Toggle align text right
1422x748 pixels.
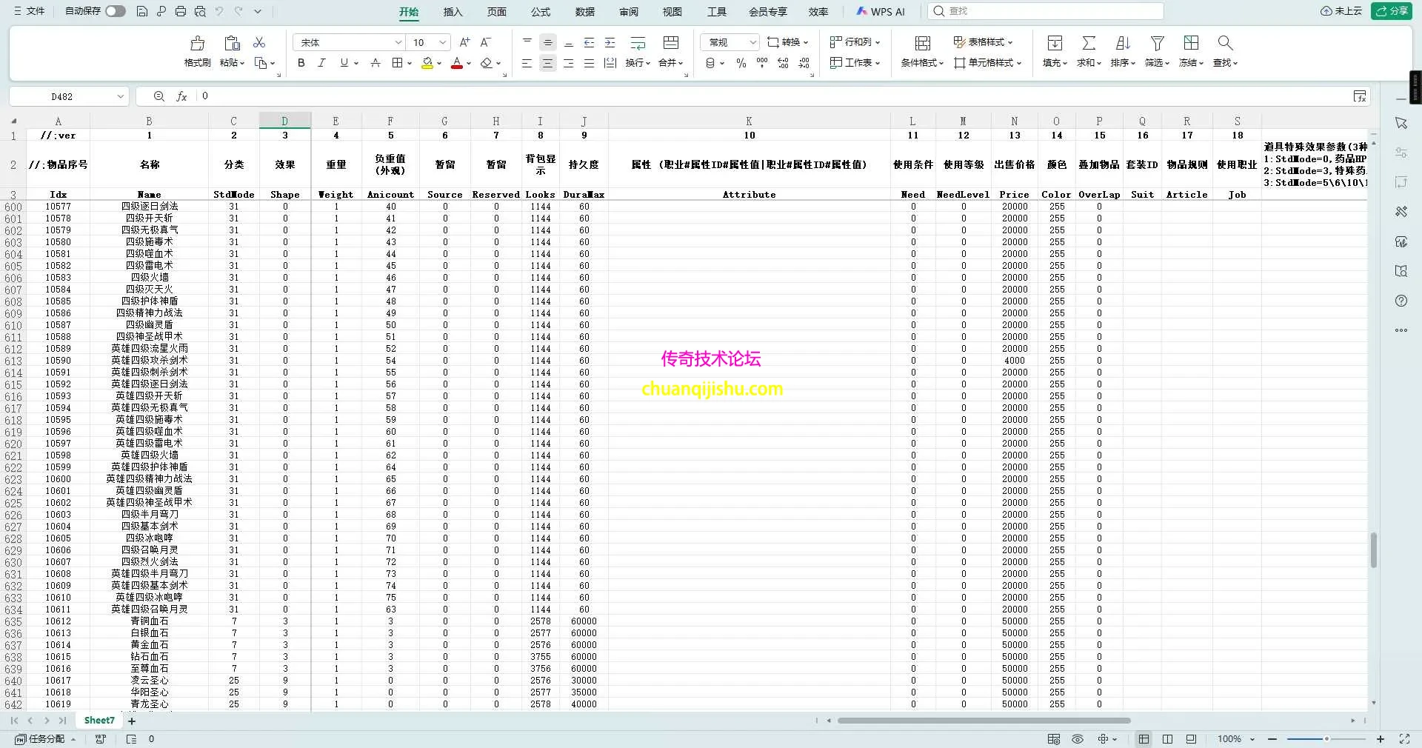pyautogui.click(x=568, y=63)
